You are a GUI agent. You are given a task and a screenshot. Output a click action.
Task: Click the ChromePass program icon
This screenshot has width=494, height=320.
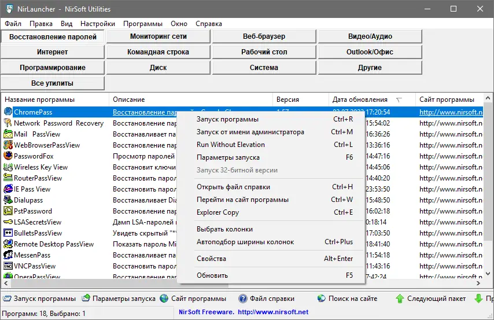click(8, 112)
